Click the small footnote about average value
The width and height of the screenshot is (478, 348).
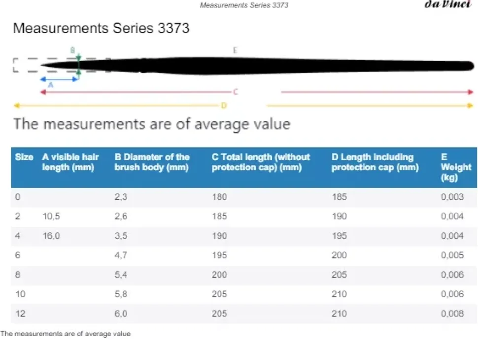66,334
